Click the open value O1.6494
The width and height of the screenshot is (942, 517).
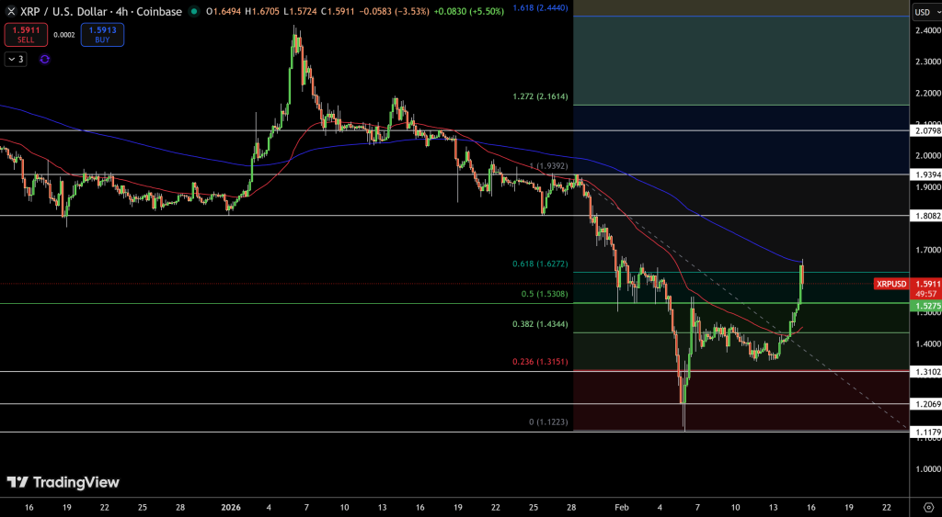pyautogui.click(x=223, y=11)
